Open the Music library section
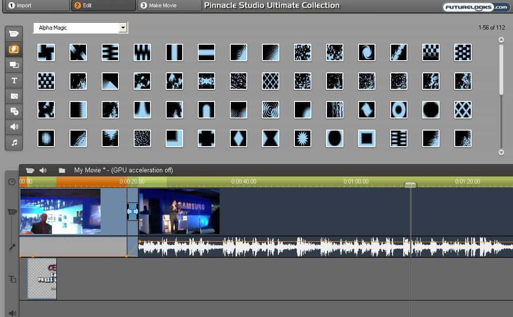513x317 pixels. pos(14,142)
